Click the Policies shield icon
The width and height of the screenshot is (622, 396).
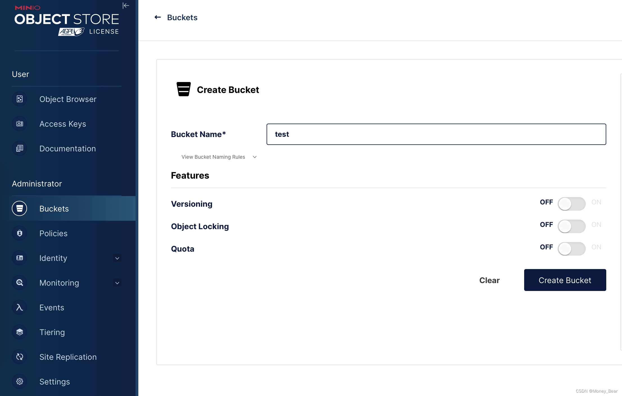coord(19,233)
